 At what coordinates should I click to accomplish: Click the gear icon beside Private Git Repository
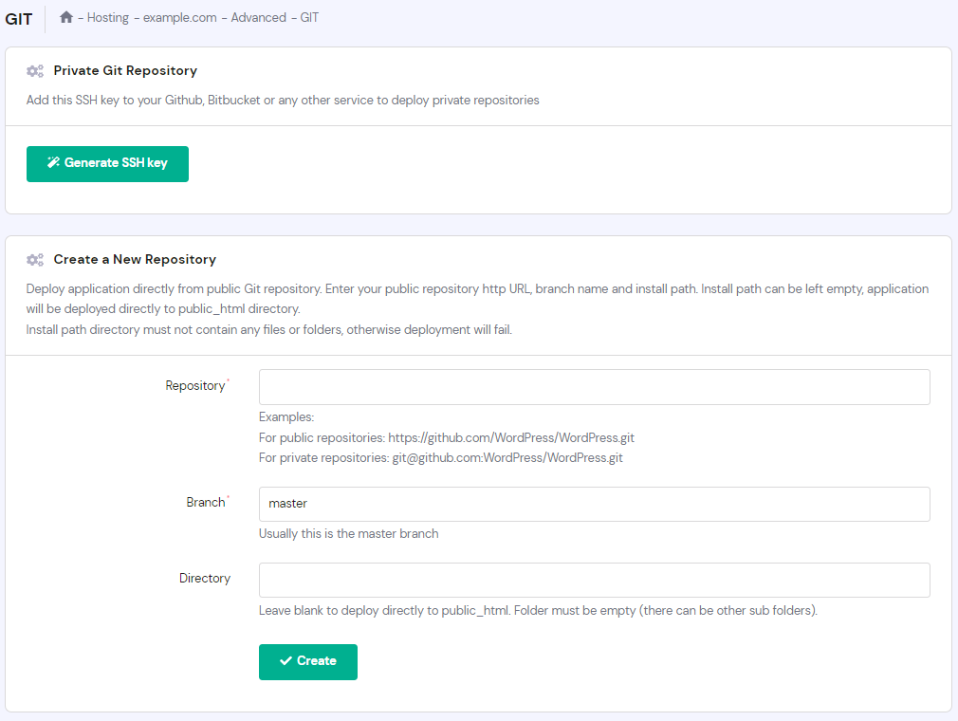pyautogui.click(x=35, y=70)
